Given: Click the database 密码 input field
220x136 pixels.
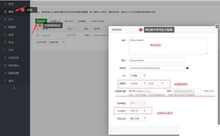Looking at the screenshot, I should pos(187,91).
